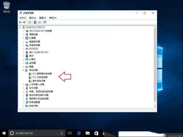Maximize the 设备管理器 window
The width and height of the screenshot is (183, 137).
(x=145, y=13)
